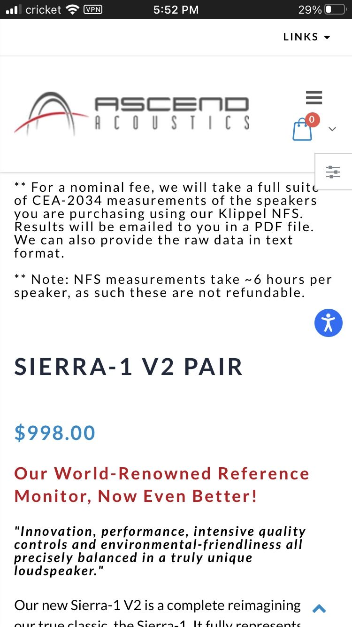Image resolution: width=352 pixels, height=627 pixels.
Task: Expand the chevron next to cart
Action: (x=332, y=129)
